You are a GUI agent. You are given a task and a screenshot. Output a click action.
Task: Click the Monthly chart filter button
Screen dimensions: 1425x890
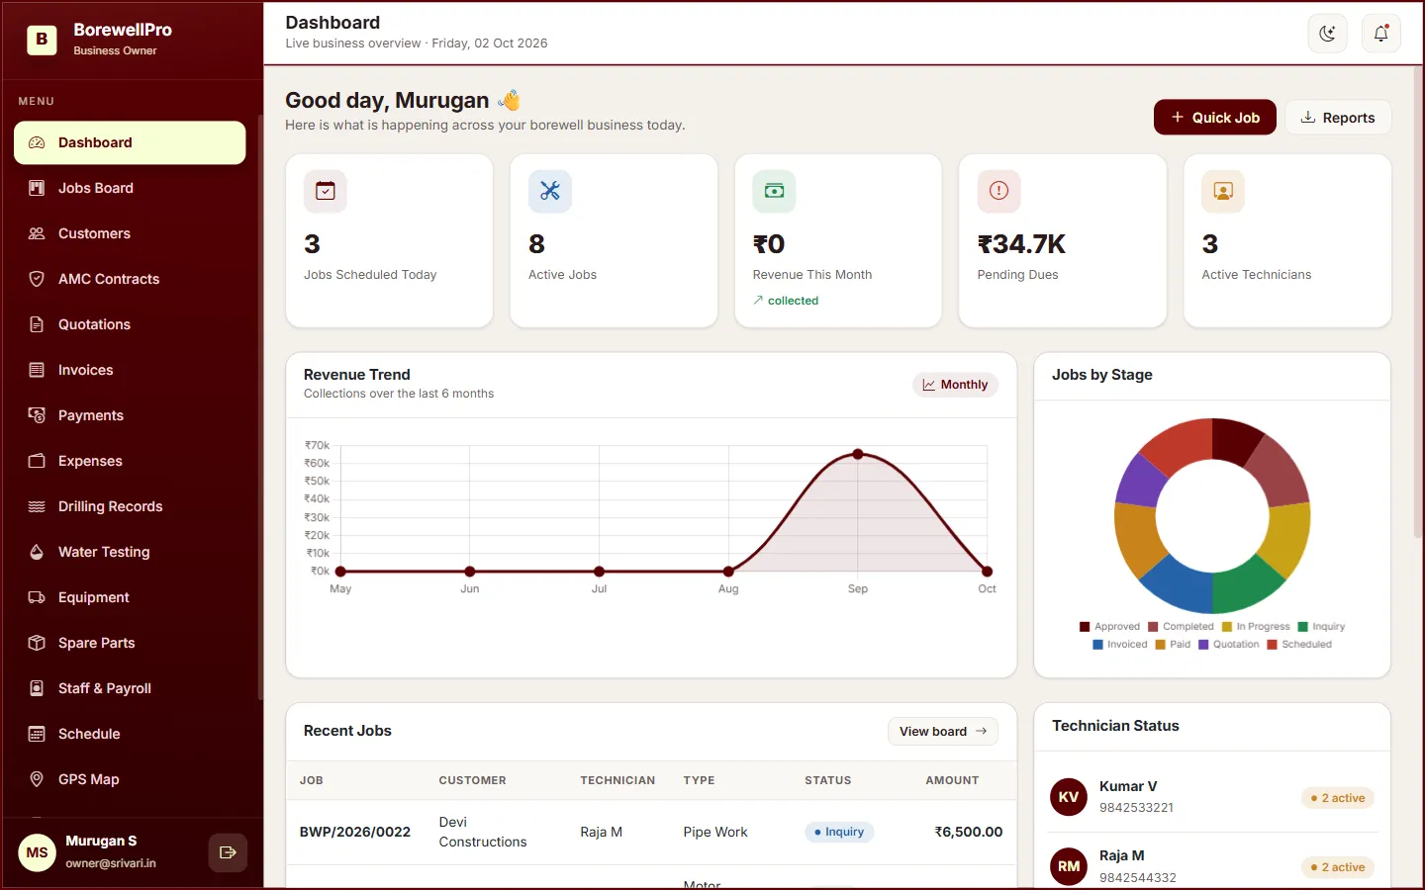coord(955,385)
